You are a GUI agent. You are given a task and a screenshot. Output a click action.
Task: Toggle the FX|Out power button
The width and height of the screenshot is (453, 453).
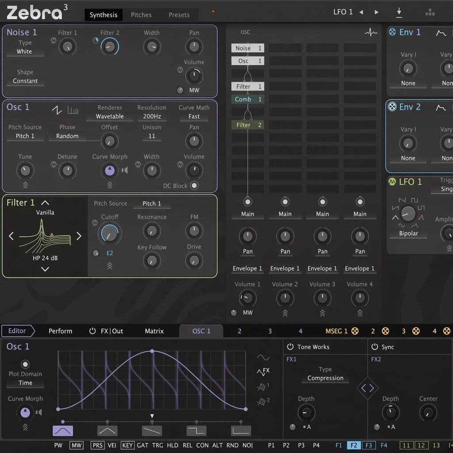92,331
